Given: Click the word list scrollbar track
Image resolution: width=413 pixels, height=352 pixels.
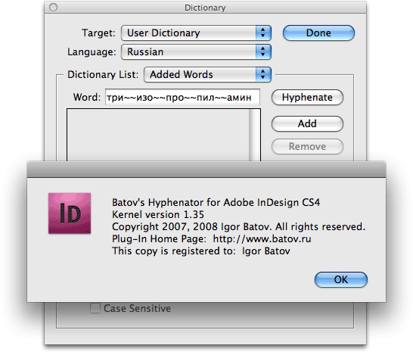Looking at the screenshot, I should click(x=254, y=135).
